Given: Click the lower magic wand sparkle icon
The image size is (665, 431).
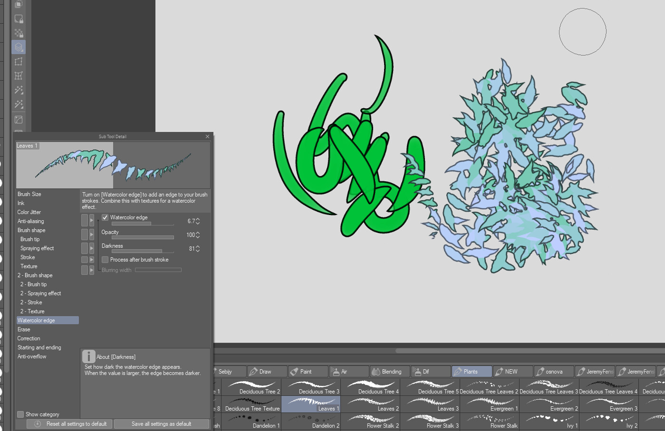Looking at the screenshot, I should (19, 104).
